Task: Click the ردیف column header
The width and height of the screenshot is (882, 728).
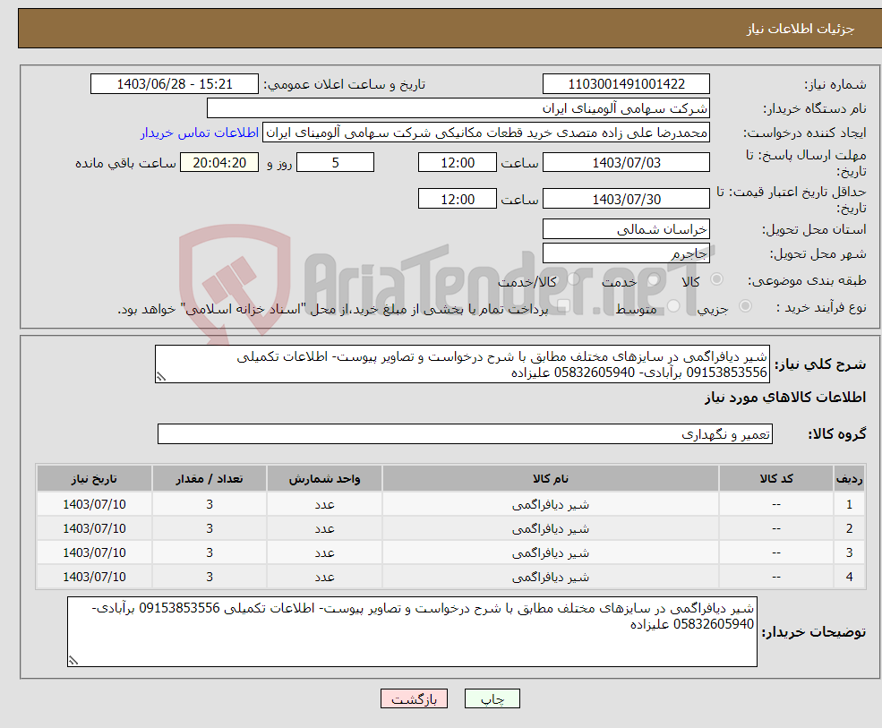Action: [x=849, y=479]
